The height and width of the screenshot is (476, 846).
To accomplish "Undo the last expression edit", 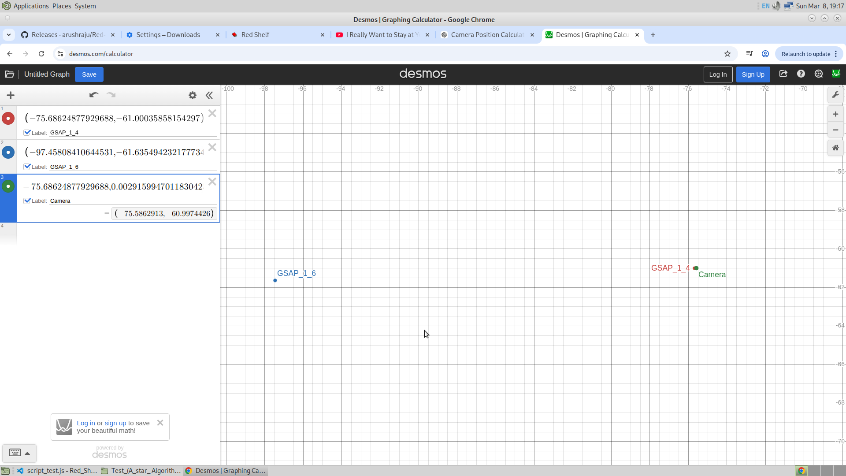I will coord(93,95).
